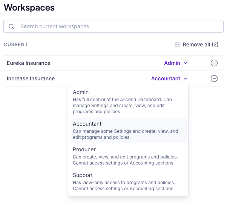This screenshot has height=203, width=227.
Task: Pick the Producer role option in menu
Action: (x=128, y=156)
